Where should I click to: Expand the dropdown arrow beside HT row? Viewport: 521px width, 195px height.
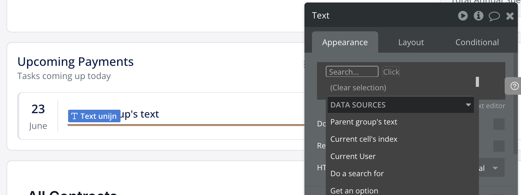[x=495, y=168]
